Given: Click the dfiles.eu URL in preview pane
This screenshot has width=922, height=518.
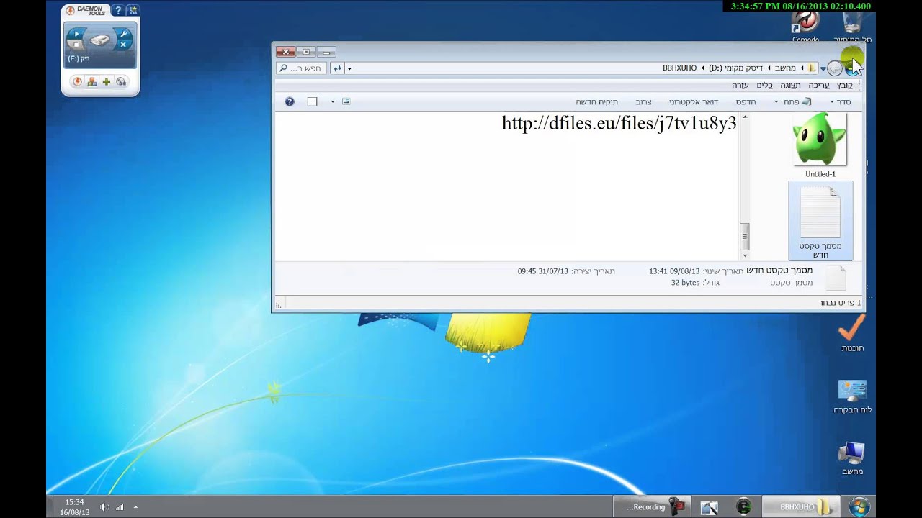Looking at the screenshot, I should tap(619, 123).
